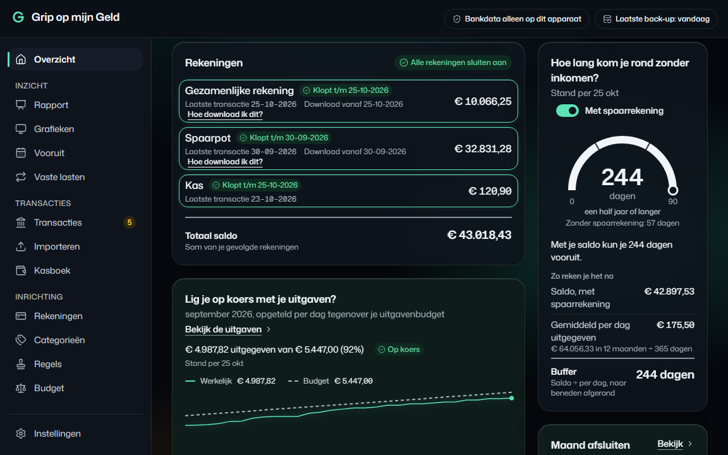This screenshot has width=728, height=455.
Task: Open the Budget page
Action: [x=76, y=388]
